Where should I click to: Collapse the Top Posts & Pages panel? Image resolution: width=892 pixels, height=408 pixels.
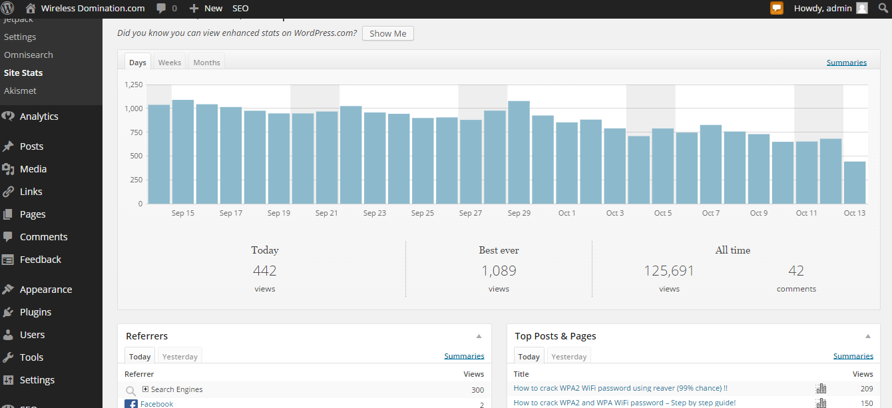point(868,336)
